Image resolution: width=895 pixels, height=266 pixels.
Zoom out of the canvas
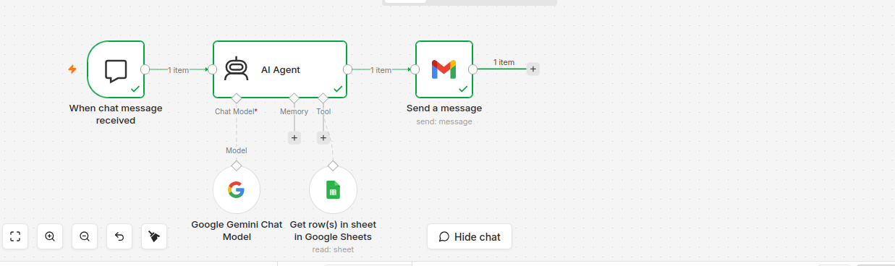pyautogui.click(x=85, y=236)
